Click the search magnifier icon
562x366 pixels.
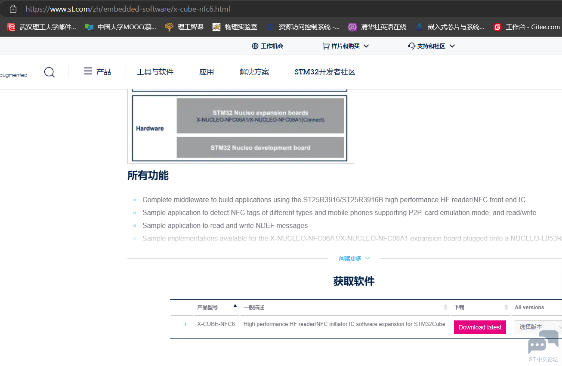coord(49,72)
